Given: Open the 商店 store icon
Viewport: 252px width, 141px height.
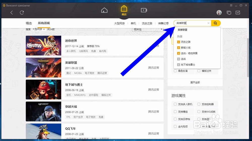Looking at the screenshot, I should tap(124, 11).
